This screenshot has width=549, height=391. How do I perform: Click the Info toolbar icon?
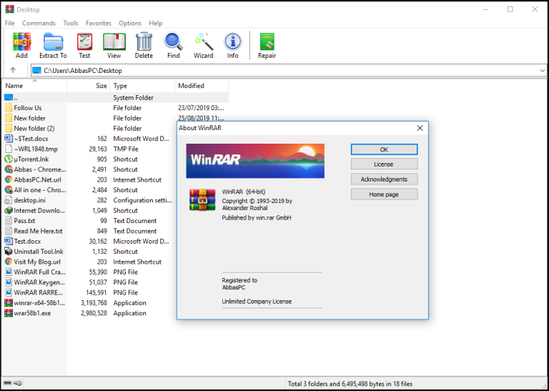tap(233, 44)
